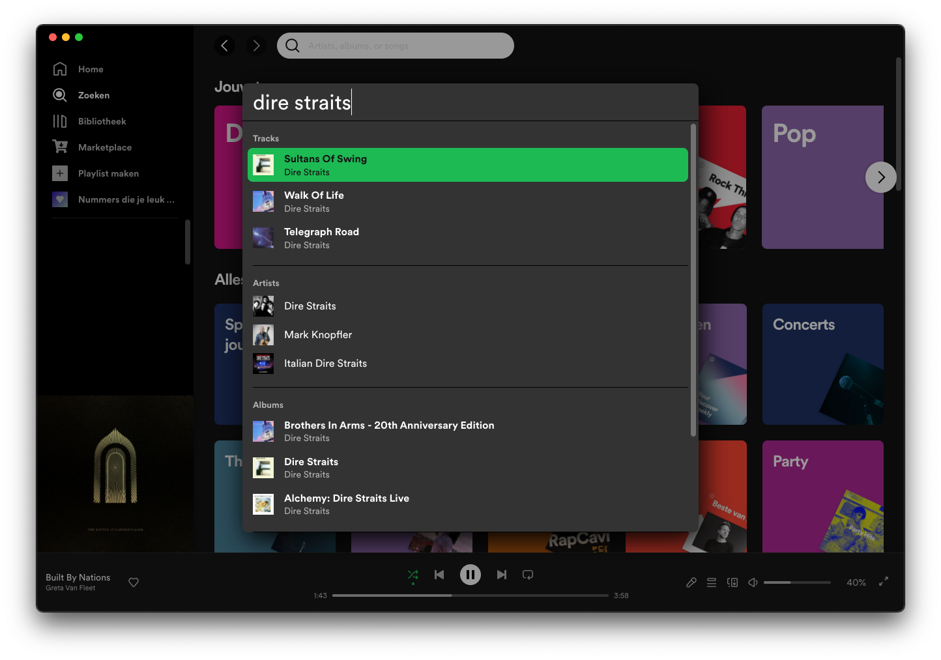Pause playback

click(x=471, y=575)
